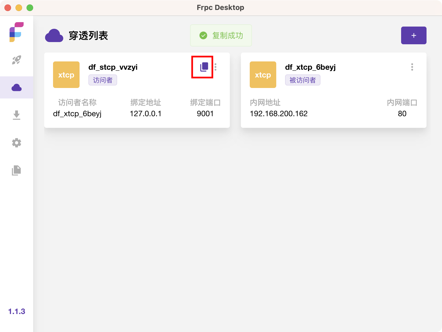Open more options for df_stcp_vvzyi
Image resolution: width=442 pixels, height=332 pixels.
coord(215,67)
